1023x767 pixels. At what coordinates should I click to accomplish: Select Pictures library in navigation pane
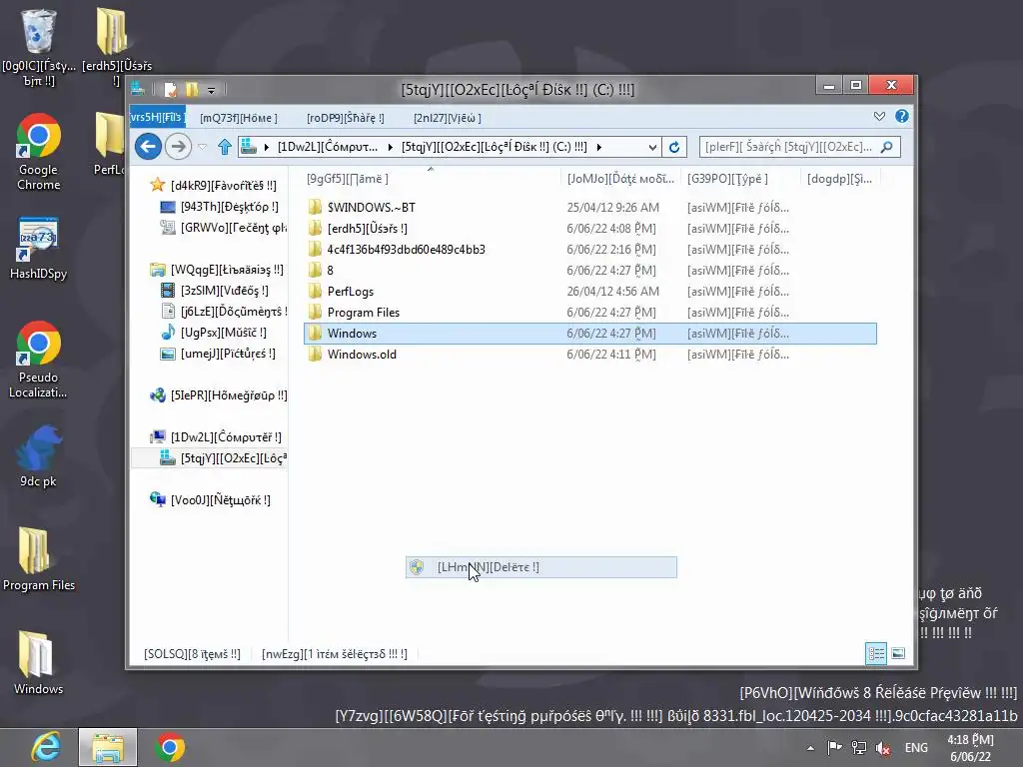tap(218, 354)
